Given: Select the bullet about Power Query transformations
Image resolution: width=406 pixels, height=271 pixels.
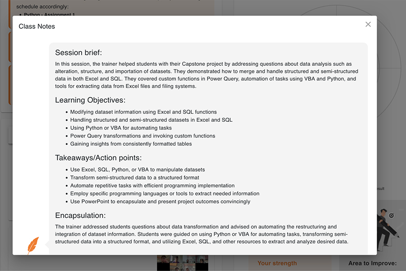Looking at the screenshot, I should 143,136.
